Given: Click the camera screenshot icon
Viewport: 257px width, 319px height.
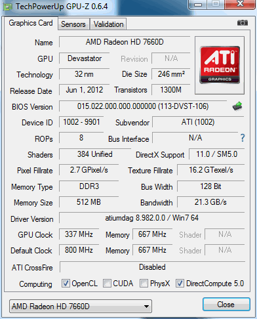Looking at the screenshot, I should pyautogui.click(x=243, y=22).
